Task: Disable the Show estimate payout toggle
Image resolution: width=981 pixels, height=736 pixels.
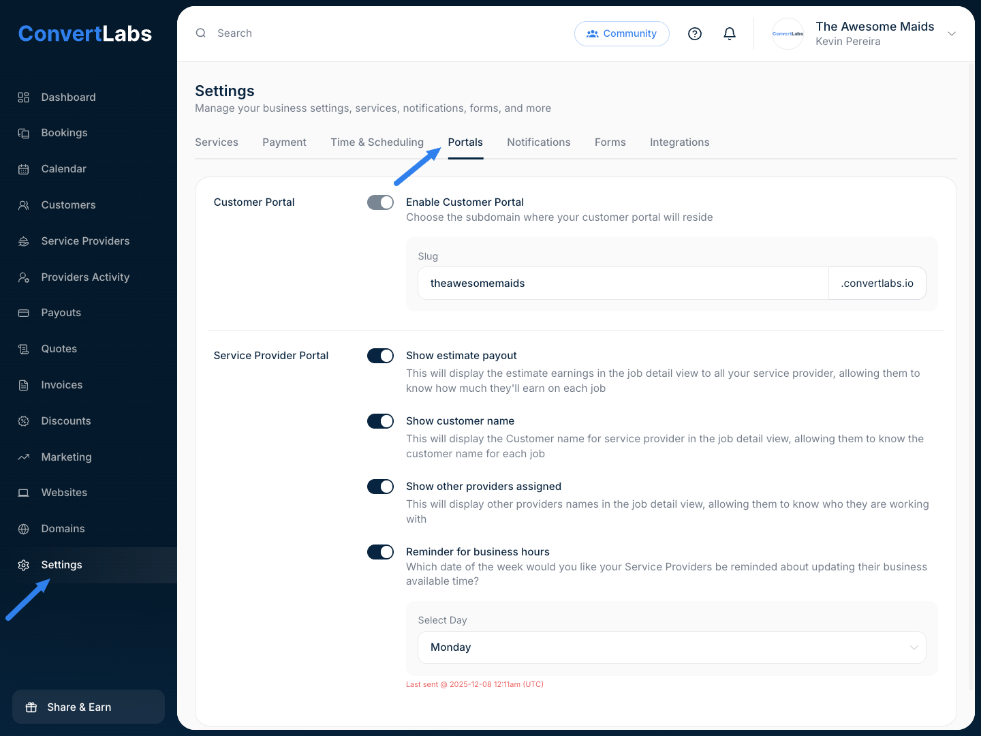Action: click(x=380, y=356)
